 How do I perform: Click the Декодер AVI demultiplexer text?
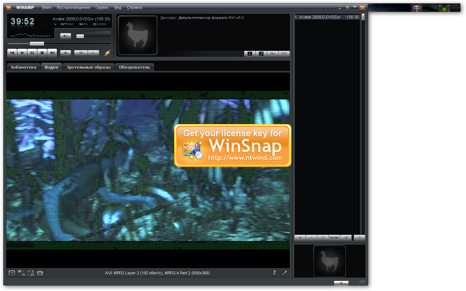[x=202, y=17]
